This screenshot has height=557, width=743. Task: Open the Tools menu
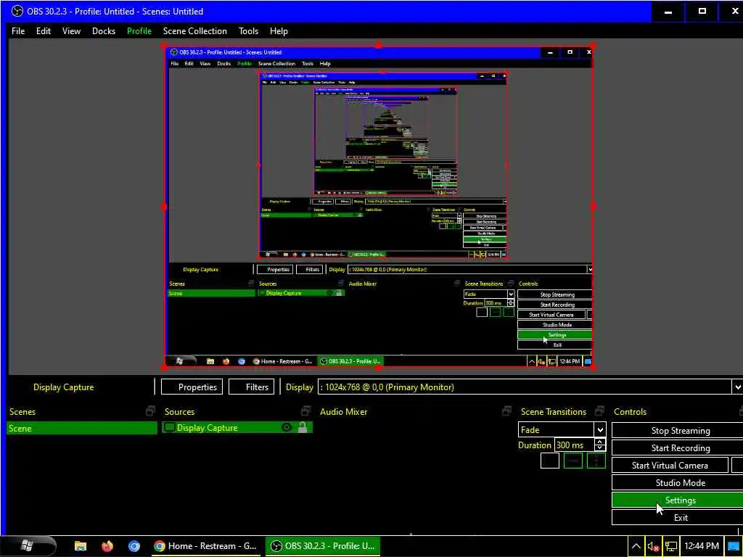248,30
